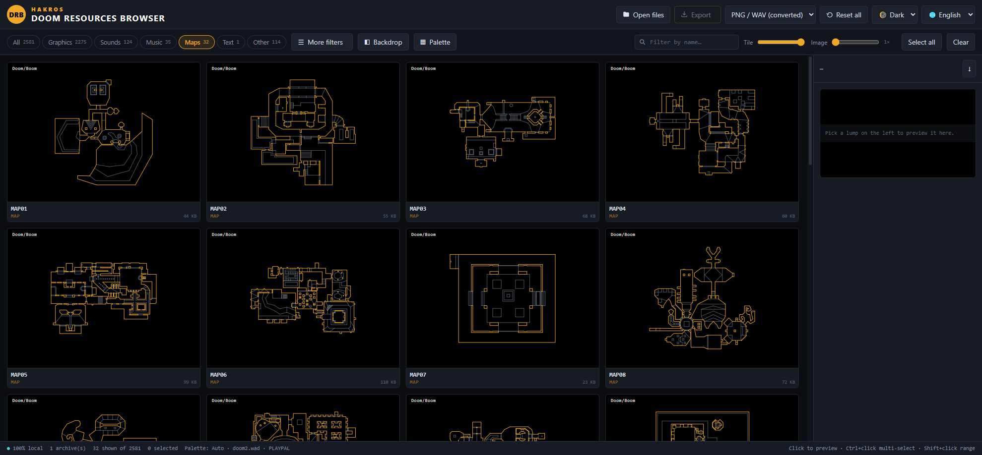Click 'Pick a lump on the left' preview hint
This screenshot has height=455, width=982.
889,133
